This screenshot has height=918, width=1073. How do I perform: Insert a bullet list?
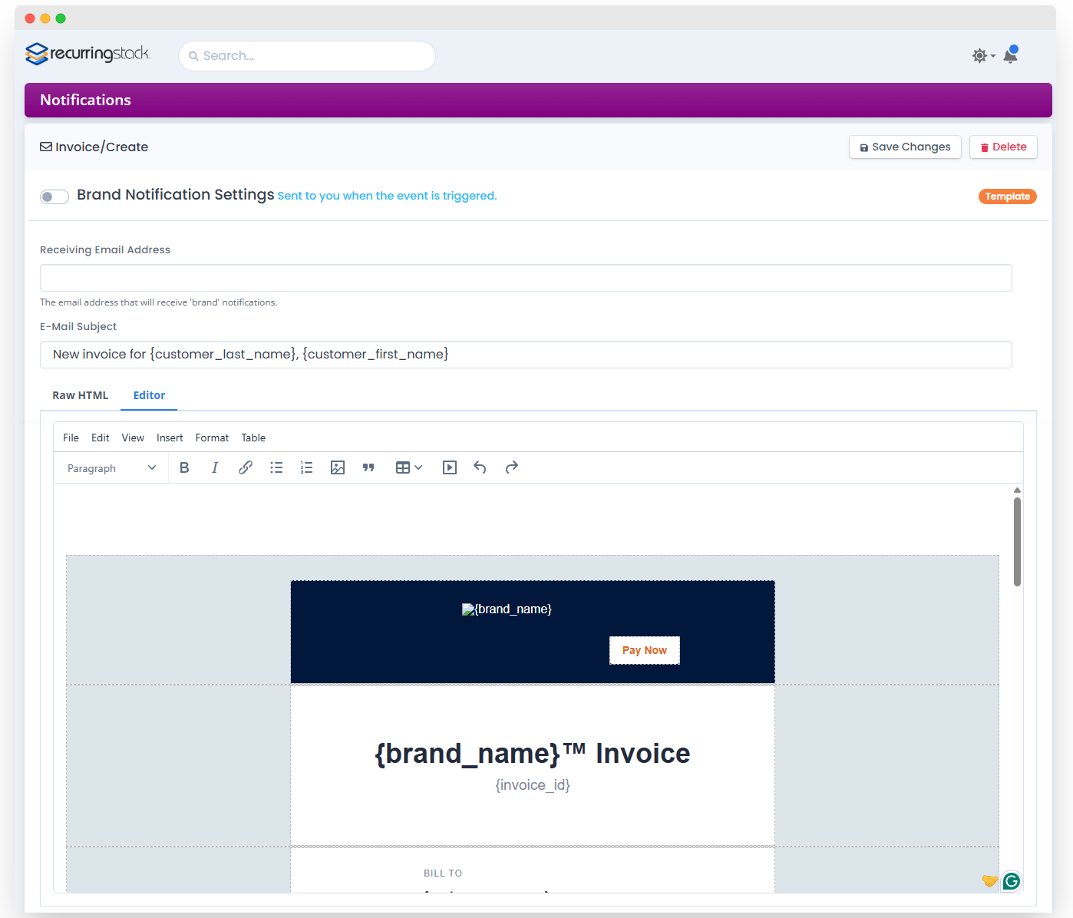276,467
